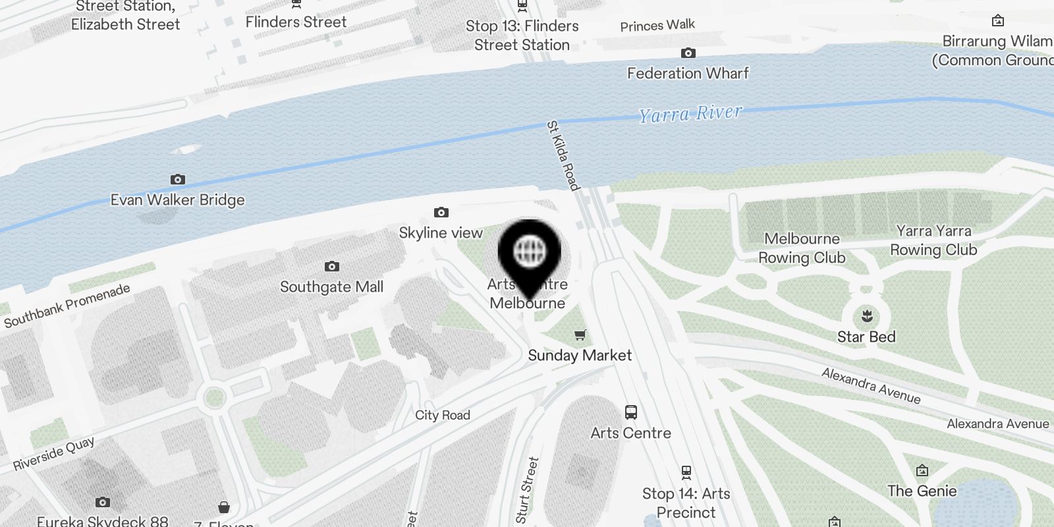
Task: Click the Yarra River label
Action: 690,113
